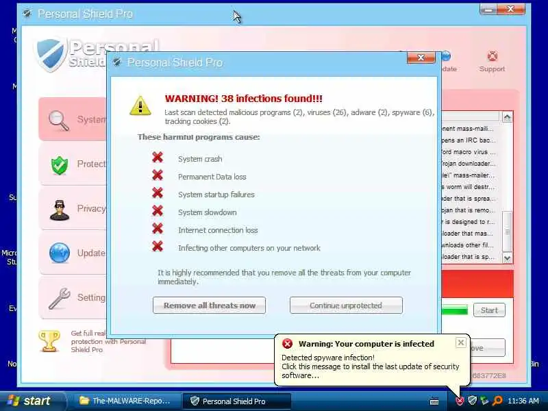This screenshot has width=548, height=411.
Task: Click 'Remove all threats now' button
Action: pos(209,306)
